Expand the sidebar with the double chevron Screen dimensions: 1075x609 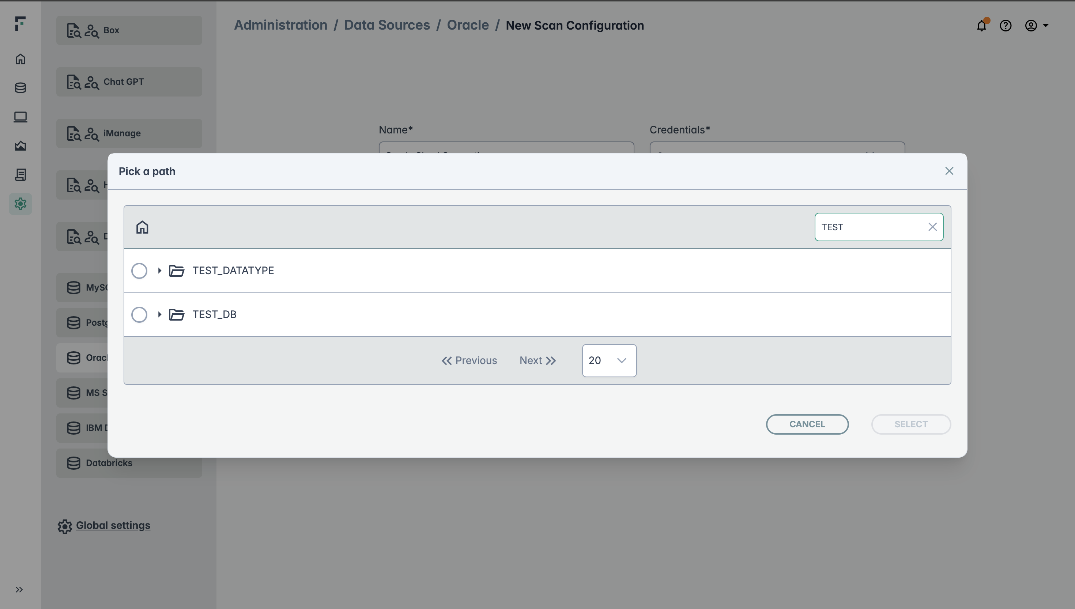[19, 590]
